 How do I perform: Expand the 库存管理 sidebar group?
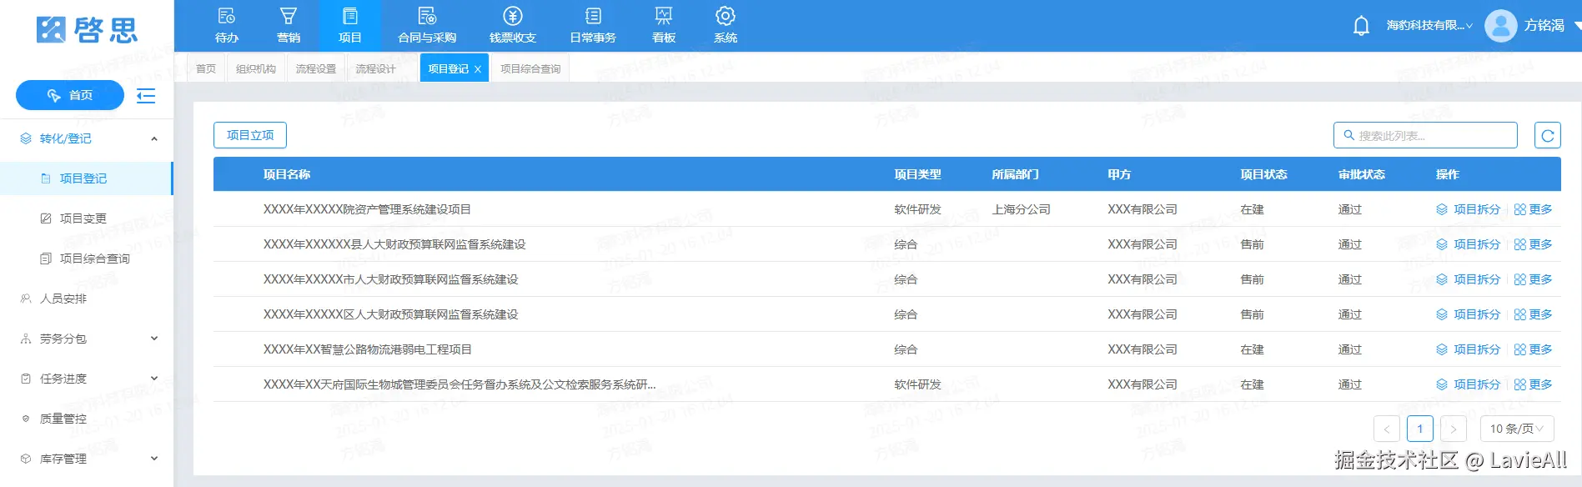coord(87,459)
